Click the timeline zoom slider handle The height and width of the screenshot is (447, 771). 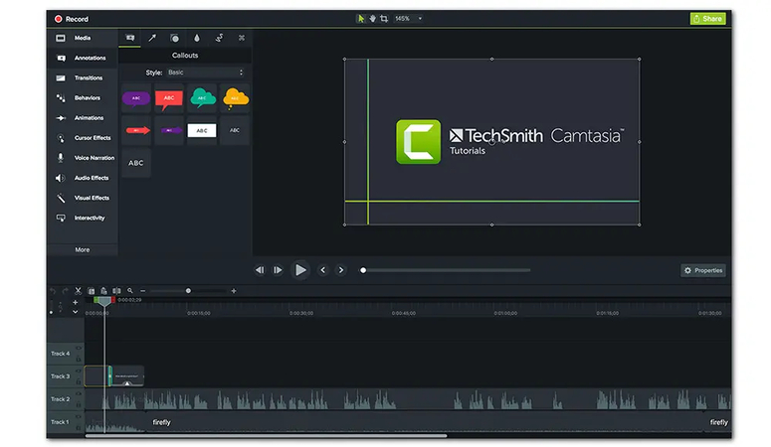coord(188,291)
